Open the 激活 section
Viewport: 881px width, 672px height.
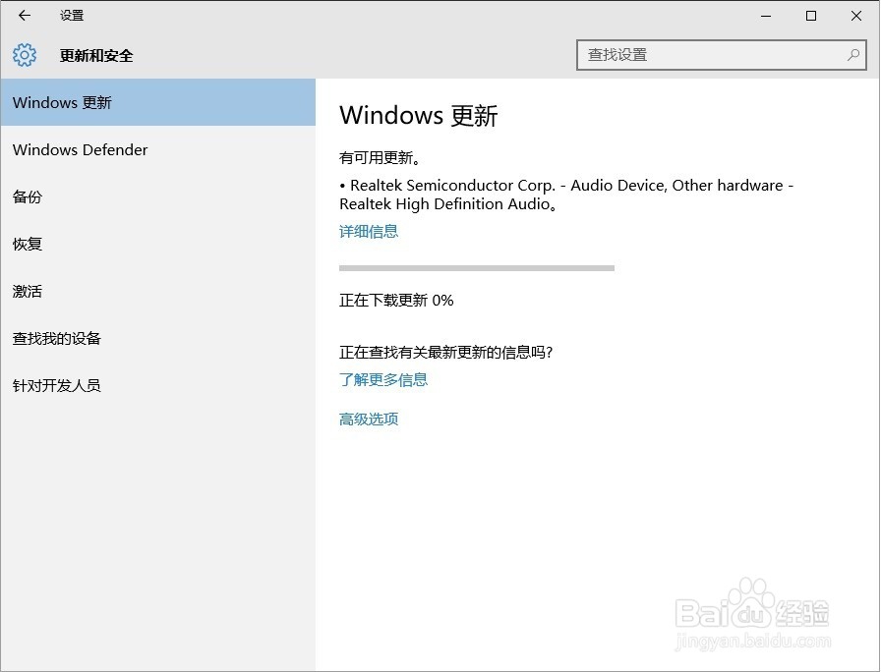[x=158, y=291]
